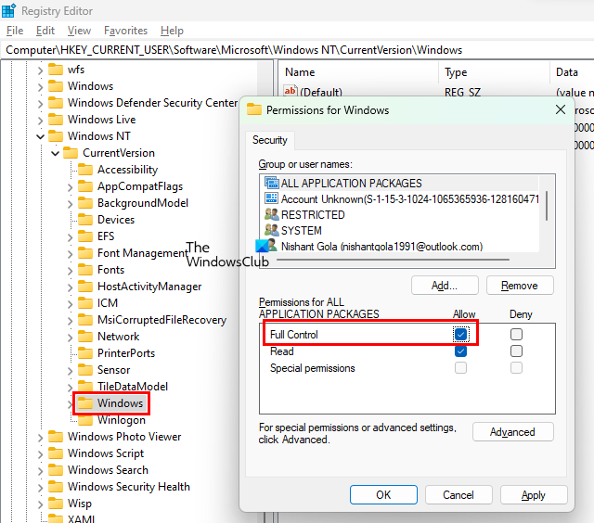Click the AppCompatFlags folder icon
The height and width of the screenshot is (523, 594).
click(85, 186)
